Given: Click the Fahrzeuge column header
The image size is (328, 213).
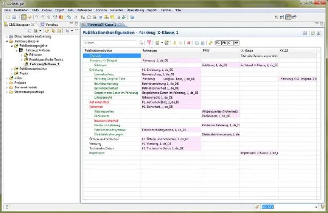Looking at the screenshot, I should point(150,51).
